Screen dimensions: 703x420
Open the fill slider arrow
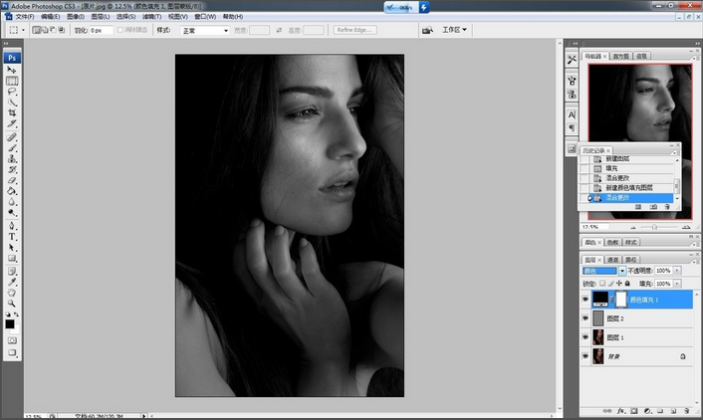point(677,284)
